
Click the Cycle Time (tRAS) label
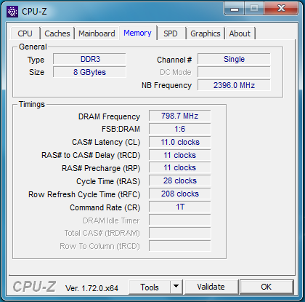pos(108,181)
